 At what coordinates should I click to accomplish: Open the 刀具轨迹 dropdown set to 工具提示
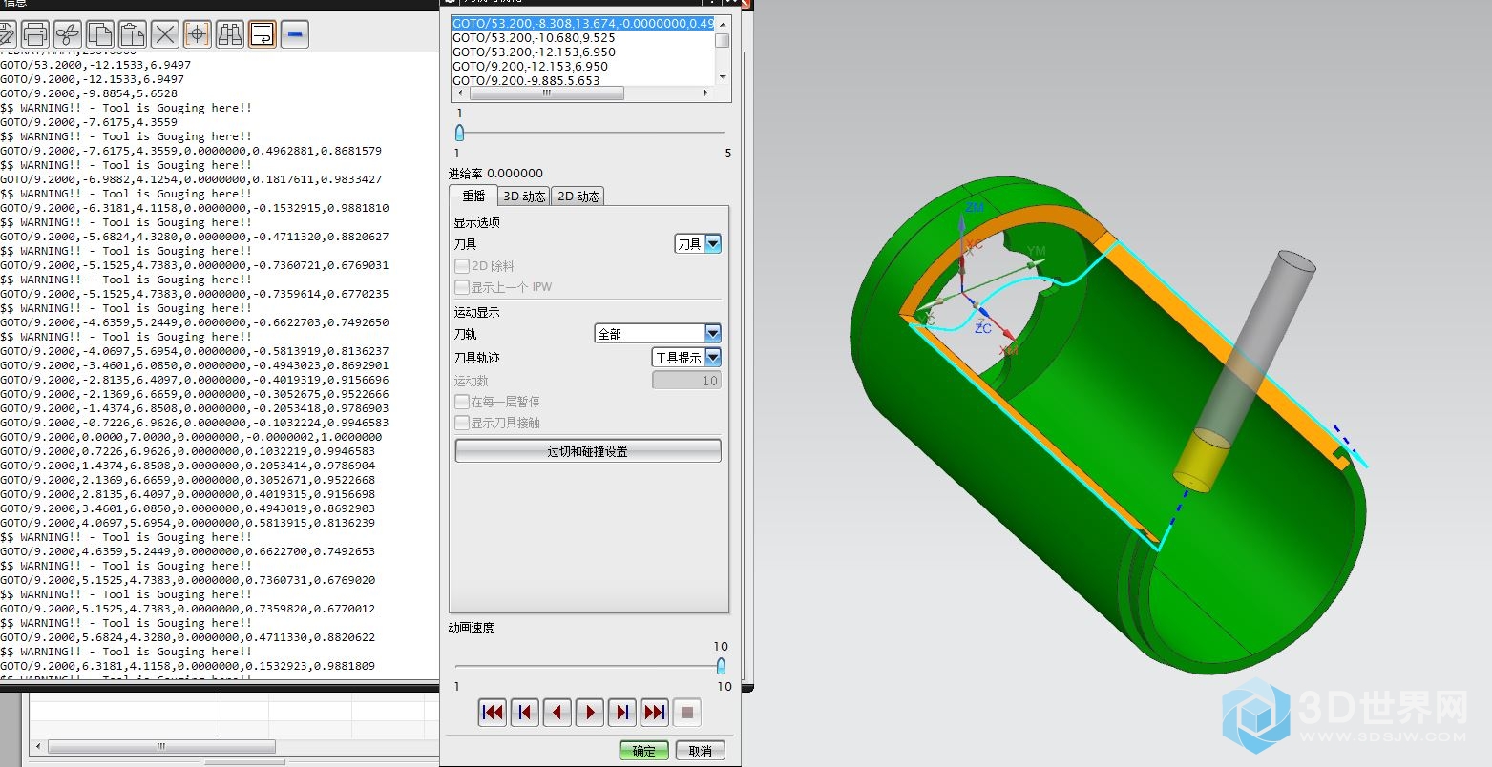(x=686, y=358)
